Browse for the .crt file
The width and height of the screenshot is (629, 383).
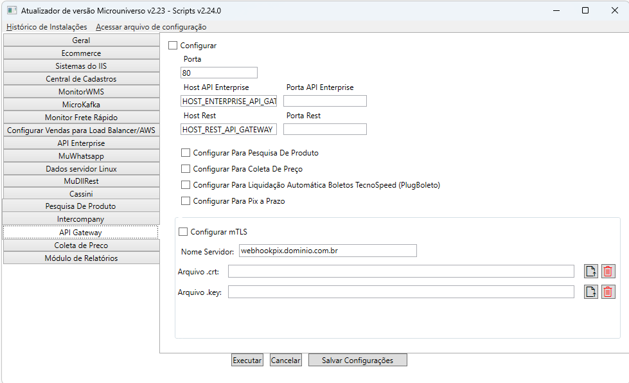(591, 272)
